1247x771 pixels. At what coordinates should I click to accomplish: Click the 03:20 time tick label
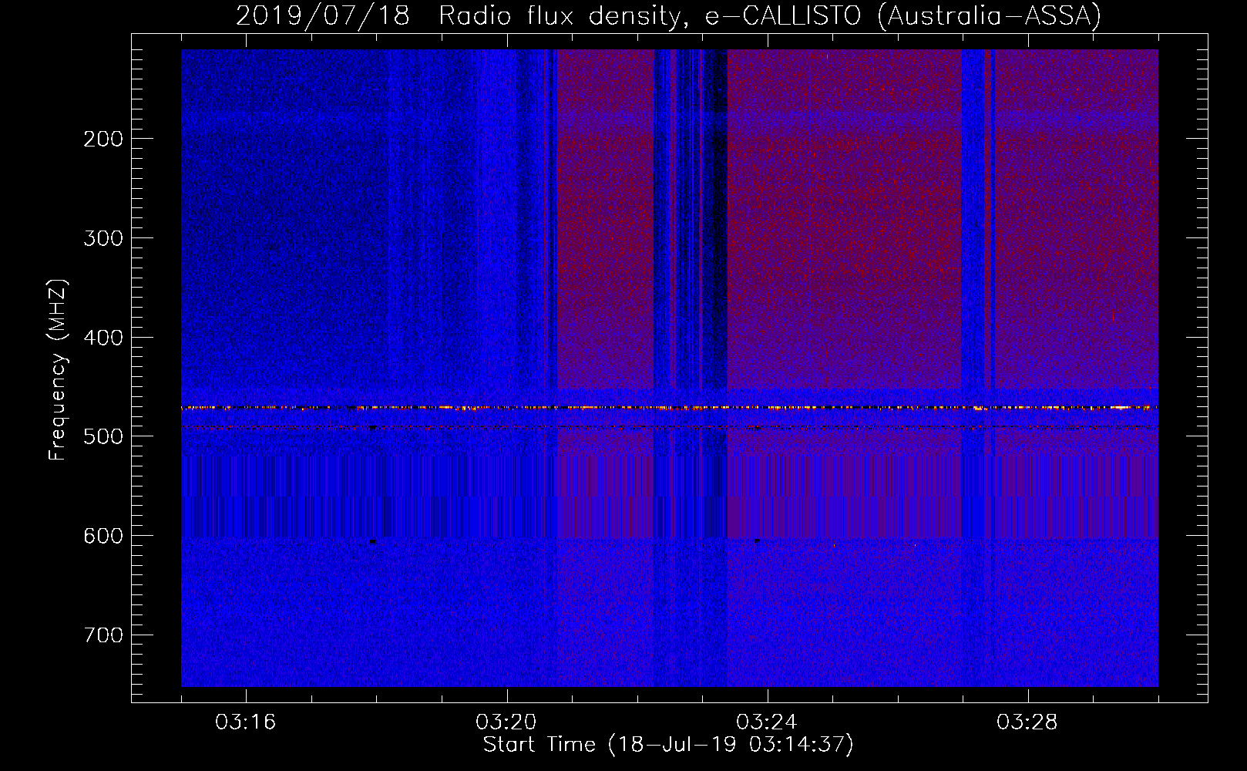(x=506, y=722)
